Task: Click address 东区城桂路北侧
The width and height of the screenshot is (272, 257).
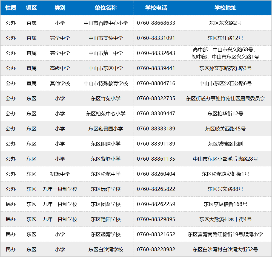Action: pos(225,144)
